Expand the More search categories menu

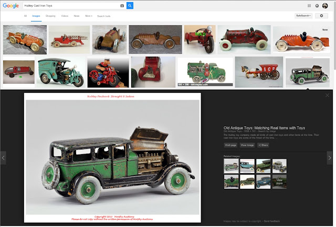point(89,16)
